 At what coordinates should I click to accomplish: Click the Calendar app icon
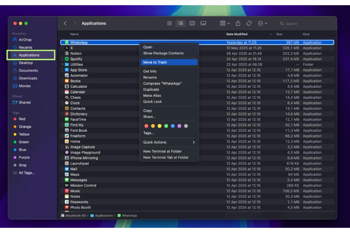(67, 92)
